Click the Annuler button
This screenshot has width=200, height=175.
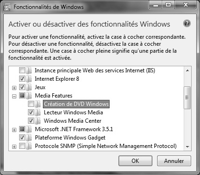(x=174, y=161)
